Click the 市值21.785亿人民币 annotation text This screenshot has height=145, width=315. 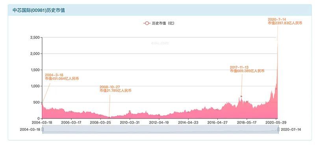tap(115, 91)
